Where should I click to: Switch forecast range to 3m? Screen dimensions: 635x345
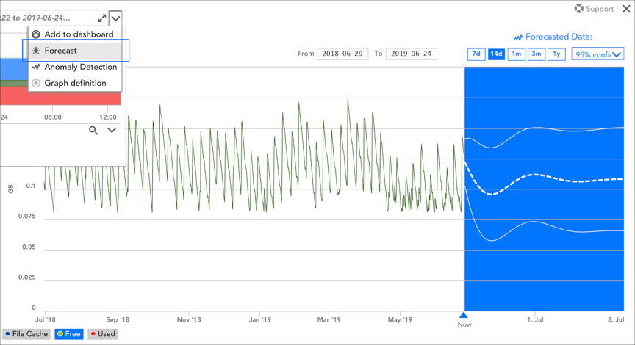pyautogui.click(x=537, y=54)
